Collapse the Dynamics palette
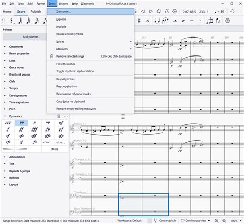The image size is (244, 224). click(x=5, y=116)
